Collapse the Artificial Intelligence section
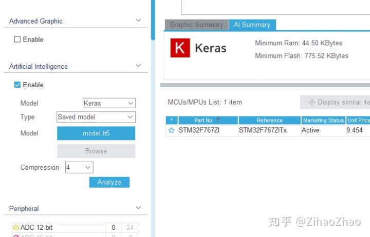Screen dimensions: 370x237 (138, 66)
